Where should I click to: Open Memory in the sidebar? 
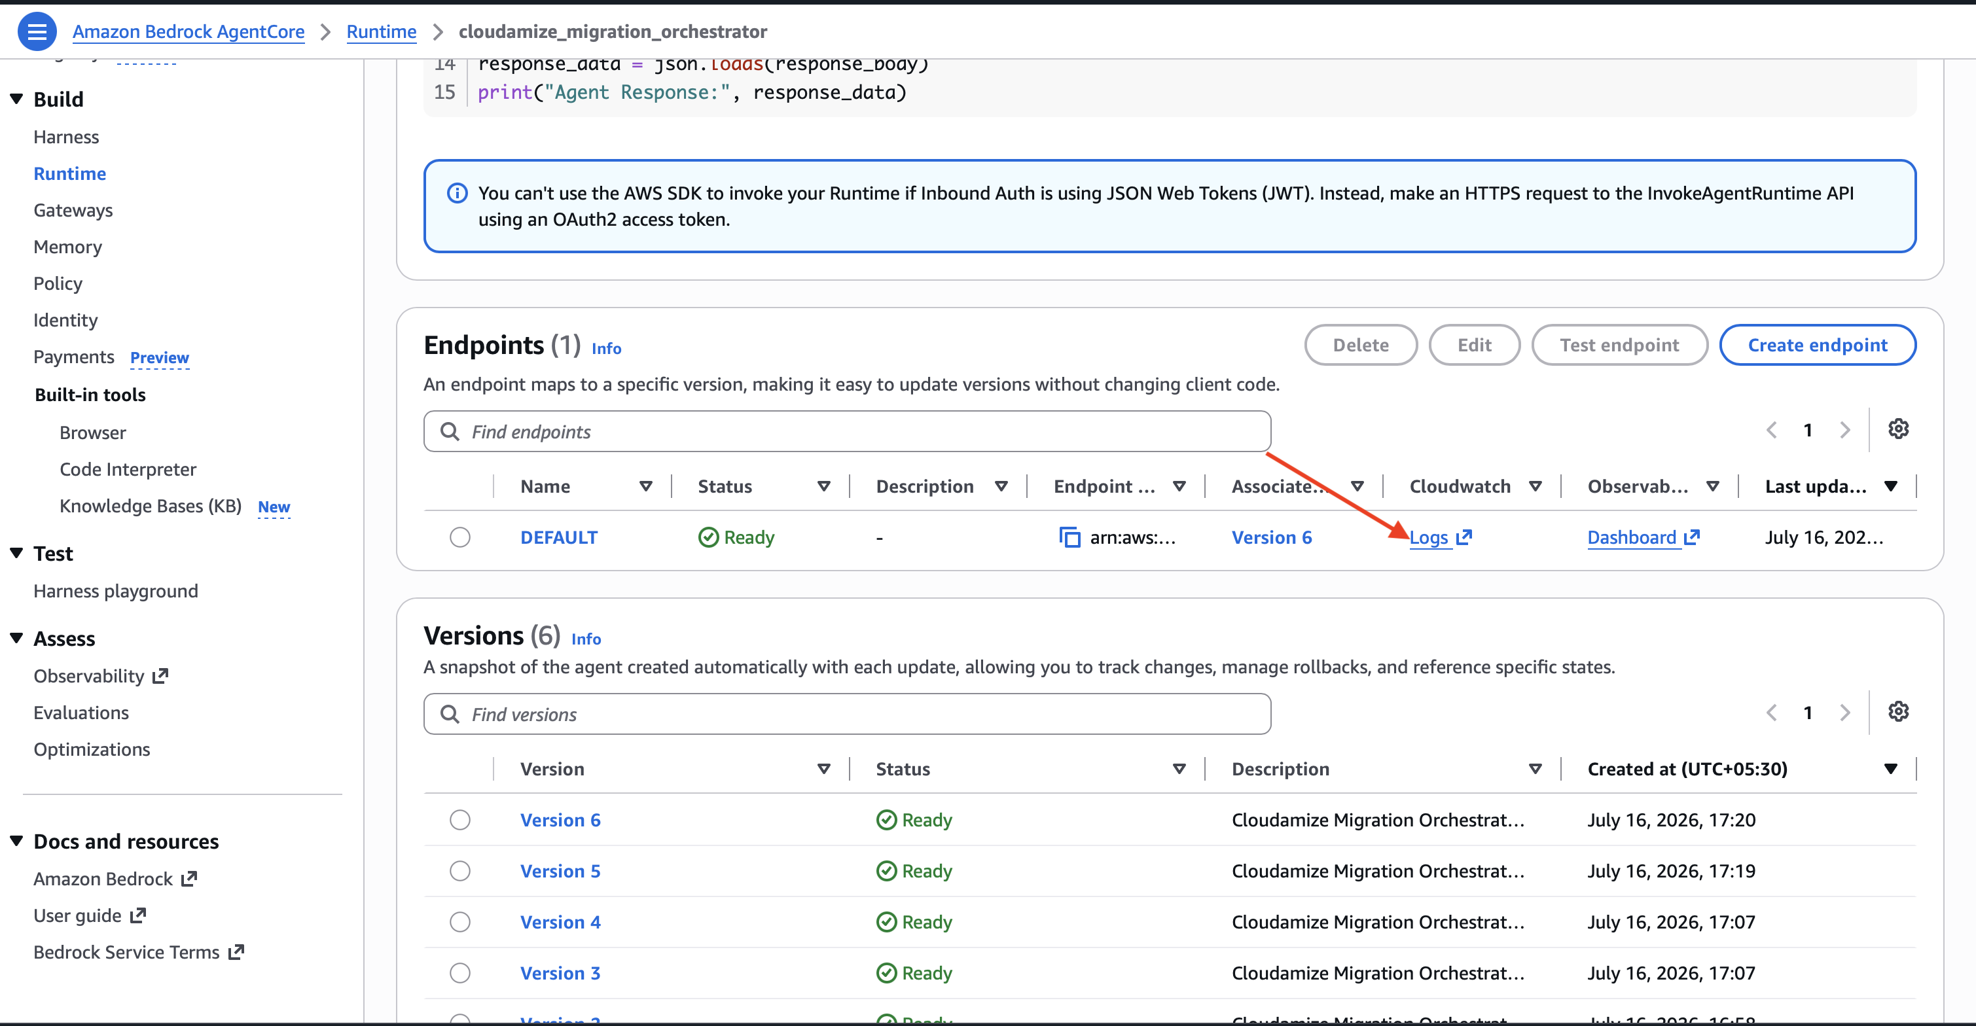click(67, 247)
